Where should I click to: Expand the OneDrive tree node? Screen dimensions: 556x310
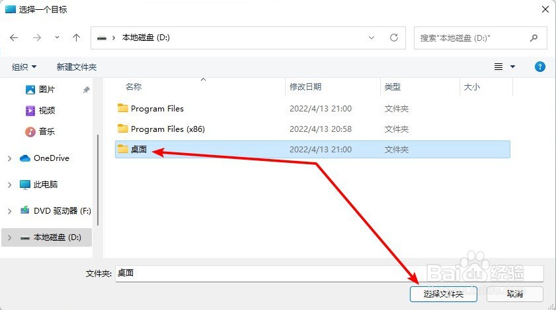9,158
